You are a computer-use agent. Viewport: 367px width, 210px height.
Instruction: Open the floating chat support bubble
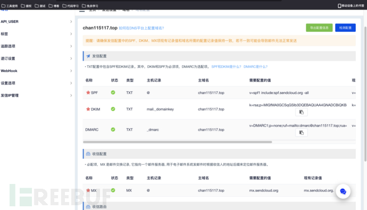click(x=343, y=191)
